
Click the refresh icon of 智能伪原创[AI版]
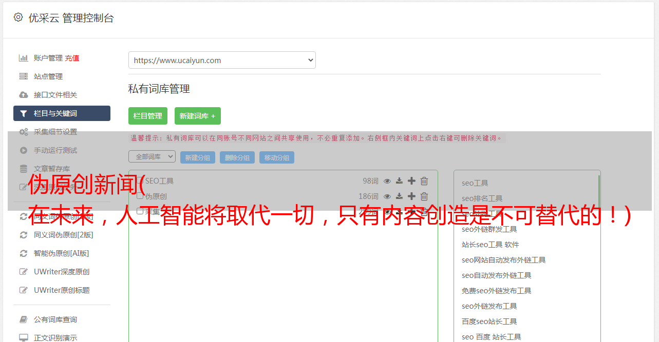click(x=23, y=253)
